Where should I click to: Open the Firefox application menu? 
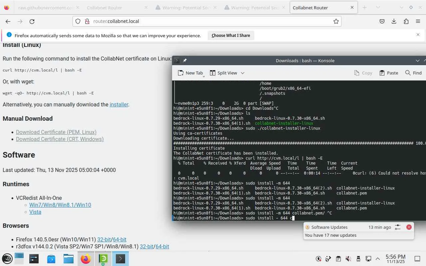click(418, 21)
